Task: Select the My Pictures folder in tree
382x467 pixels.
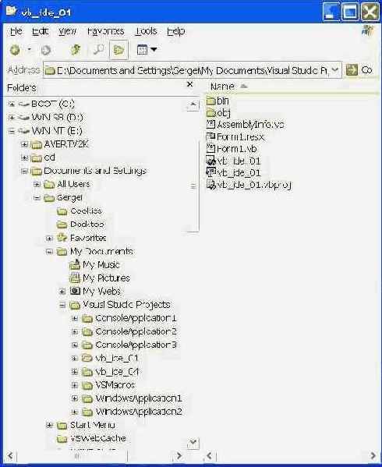Action: pyautogui.click(x=100, y=278)
